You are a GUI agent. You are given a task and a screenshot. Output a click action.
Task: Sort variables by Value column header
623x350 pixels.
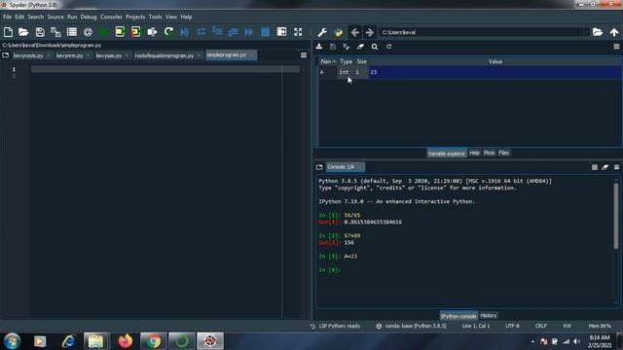point(495,61)
